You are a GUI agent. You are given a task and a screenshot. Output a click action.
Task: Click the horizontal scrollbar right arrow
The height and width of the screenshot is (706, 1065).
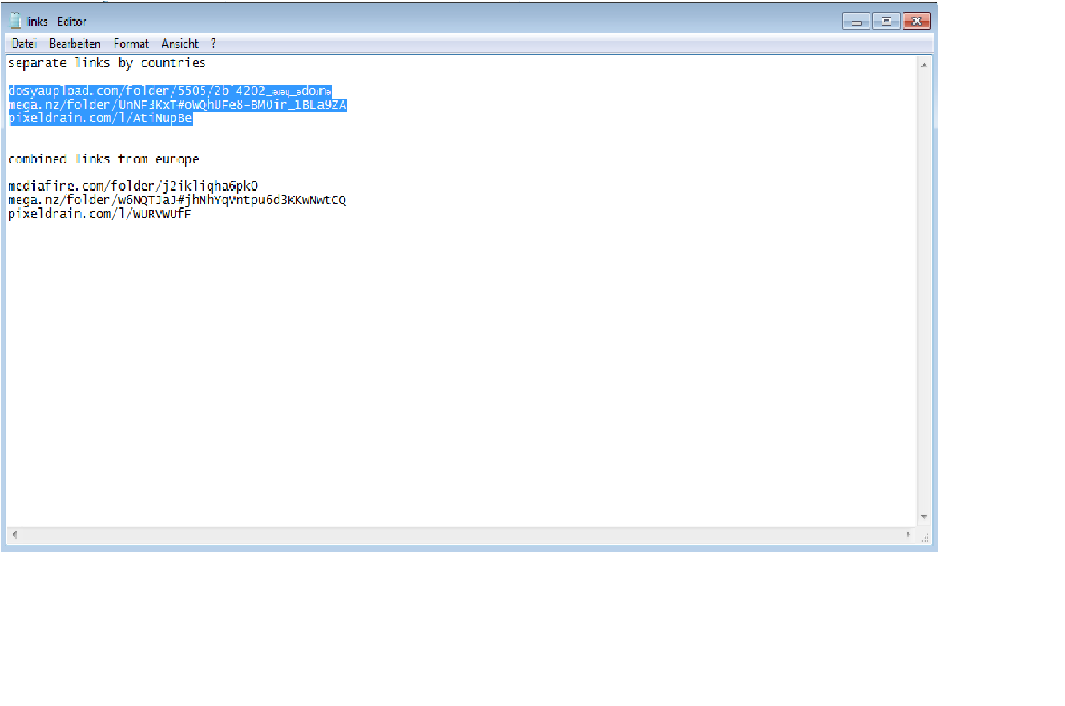coord(908,535)
